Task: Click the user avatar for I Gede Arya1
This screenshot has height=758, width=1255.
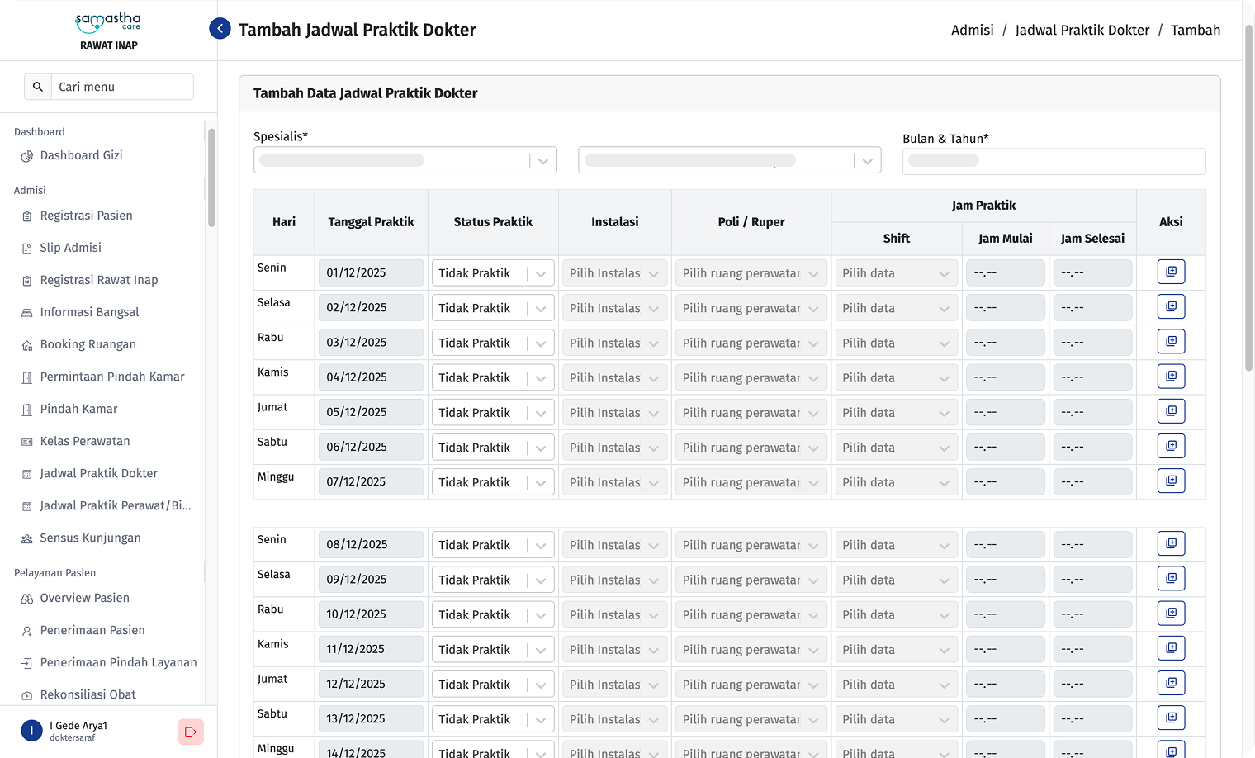Action: [31, 731]
